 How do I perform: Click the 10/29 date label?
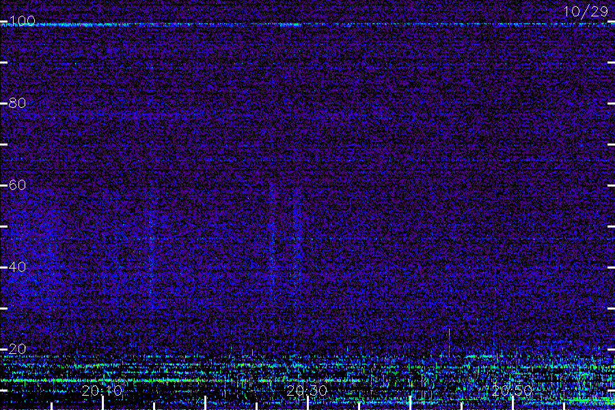point(586,12)
